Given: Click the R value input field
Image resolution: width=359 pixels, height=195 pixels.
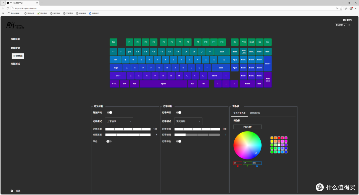Looking at the screenshot, I should click(238, 163).
